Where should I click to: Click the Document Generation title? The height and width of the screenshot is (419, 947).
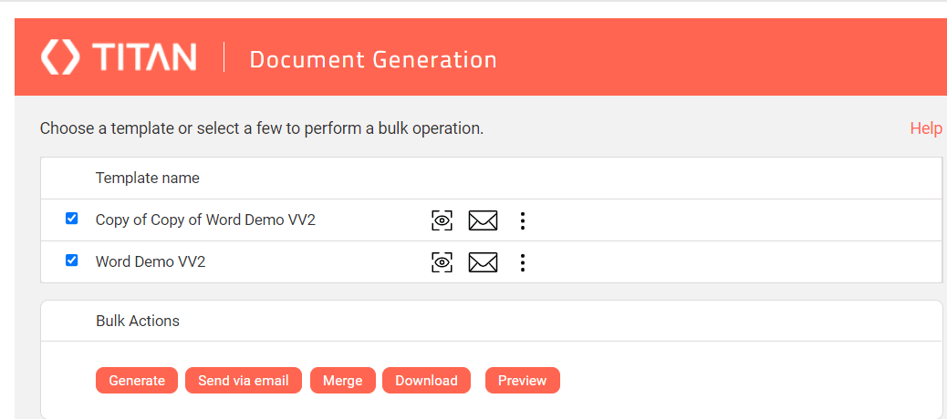tap(373, 59)
